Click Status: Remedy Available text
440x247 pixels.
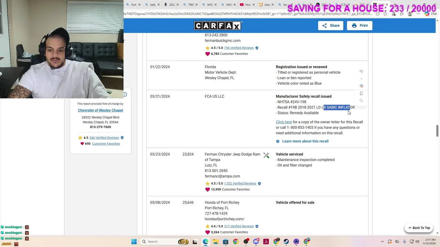297,113
